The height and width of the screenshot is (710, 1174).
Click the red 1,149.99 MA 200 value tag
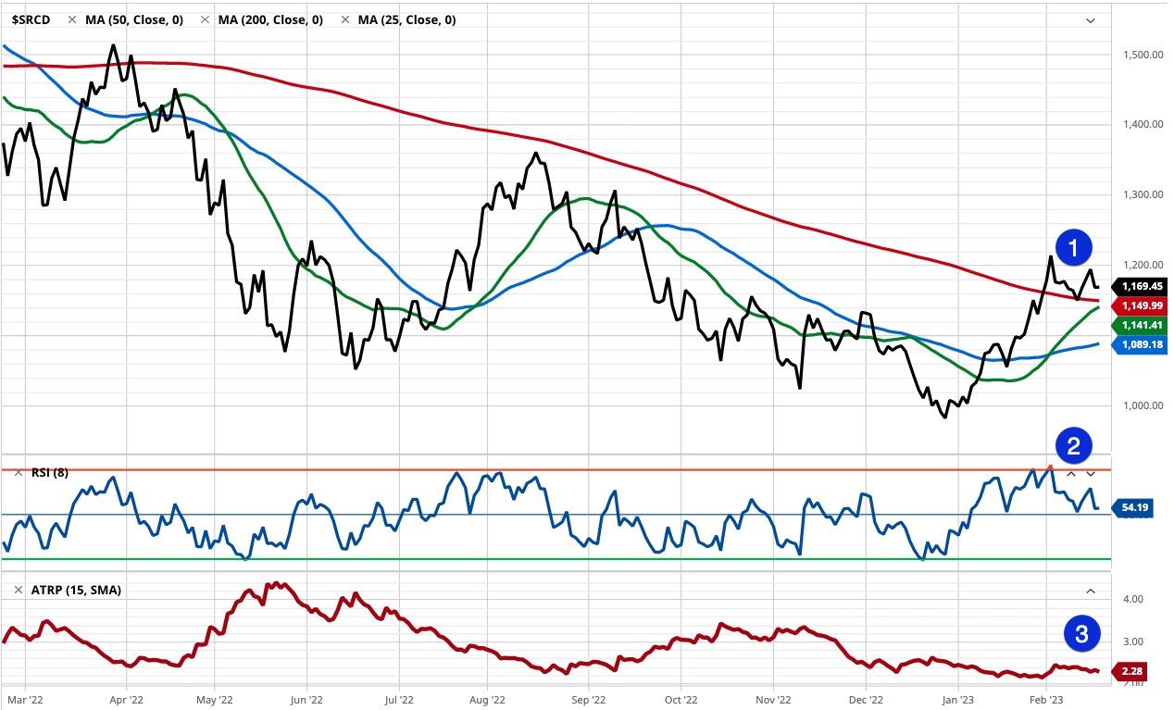1138,305
